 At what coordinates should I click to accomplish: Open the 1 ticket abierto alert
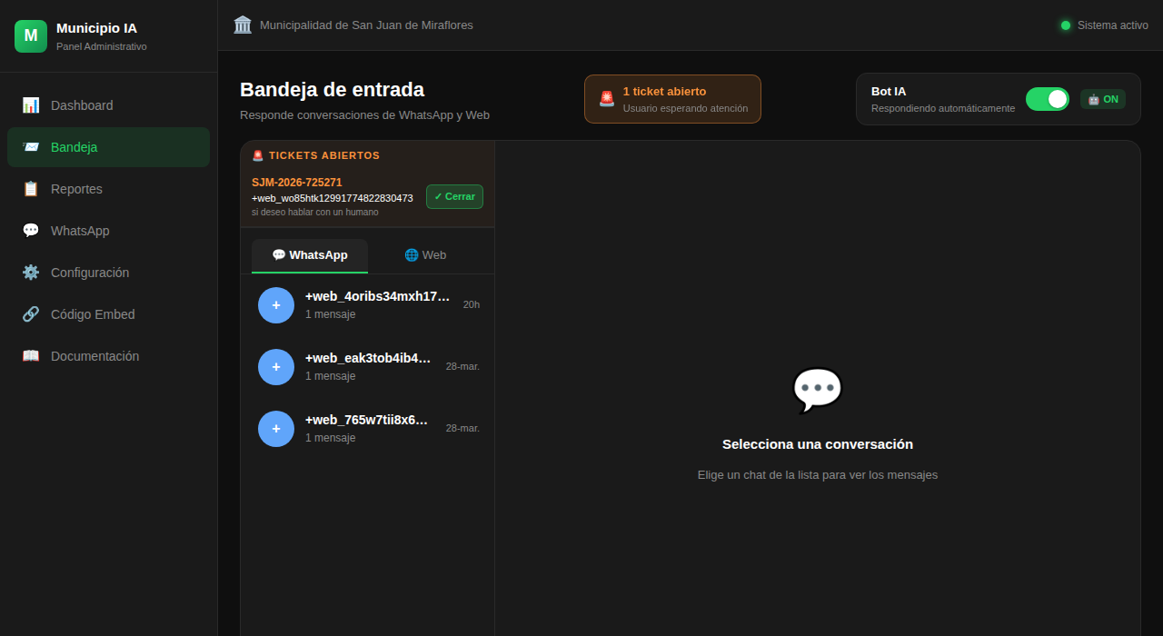[x=672, y=99]
